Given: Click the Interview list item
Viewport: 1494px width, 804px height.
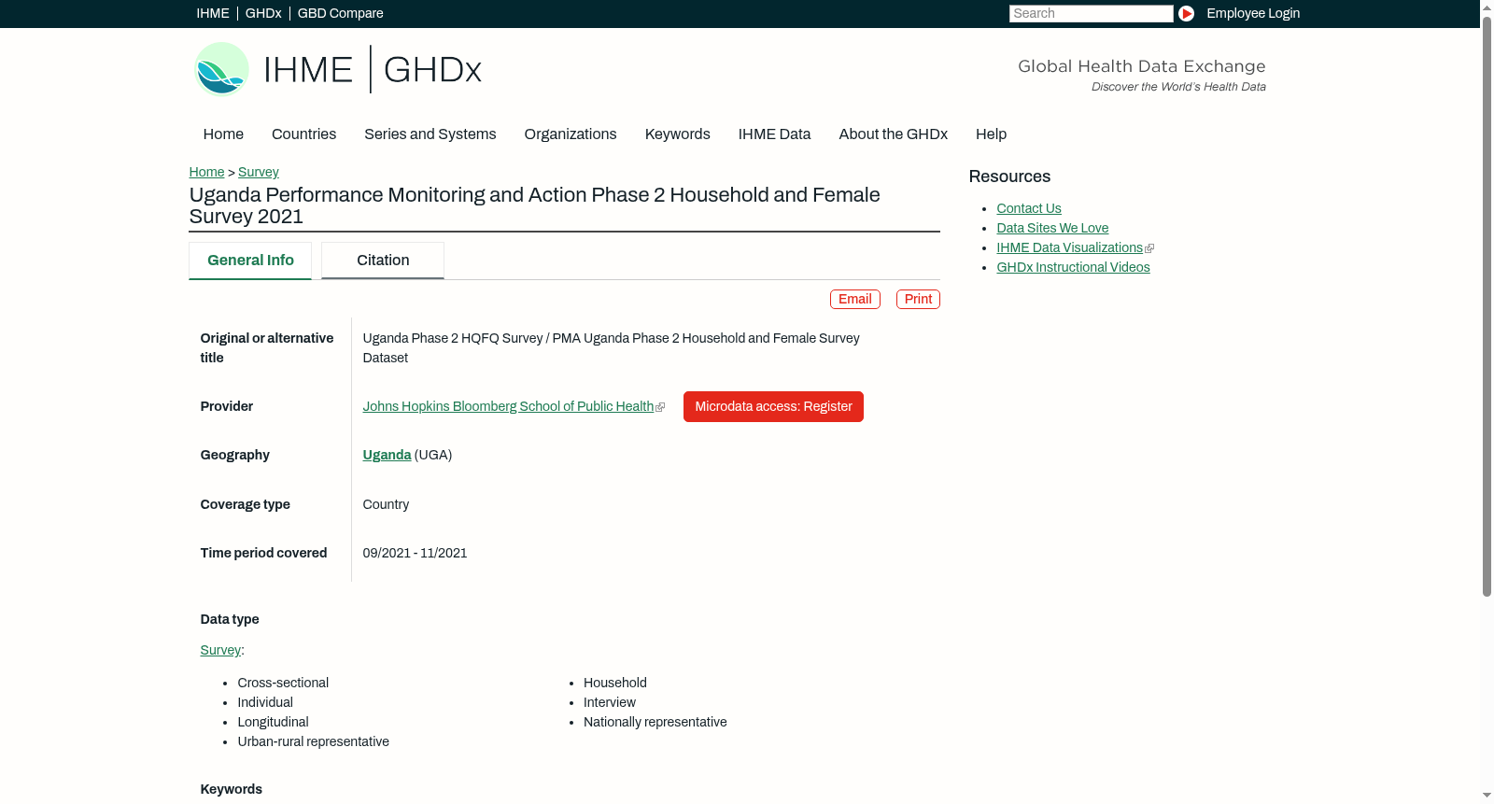Looking at the screenshot, I should pyautogui.click(x=610, y=702).
